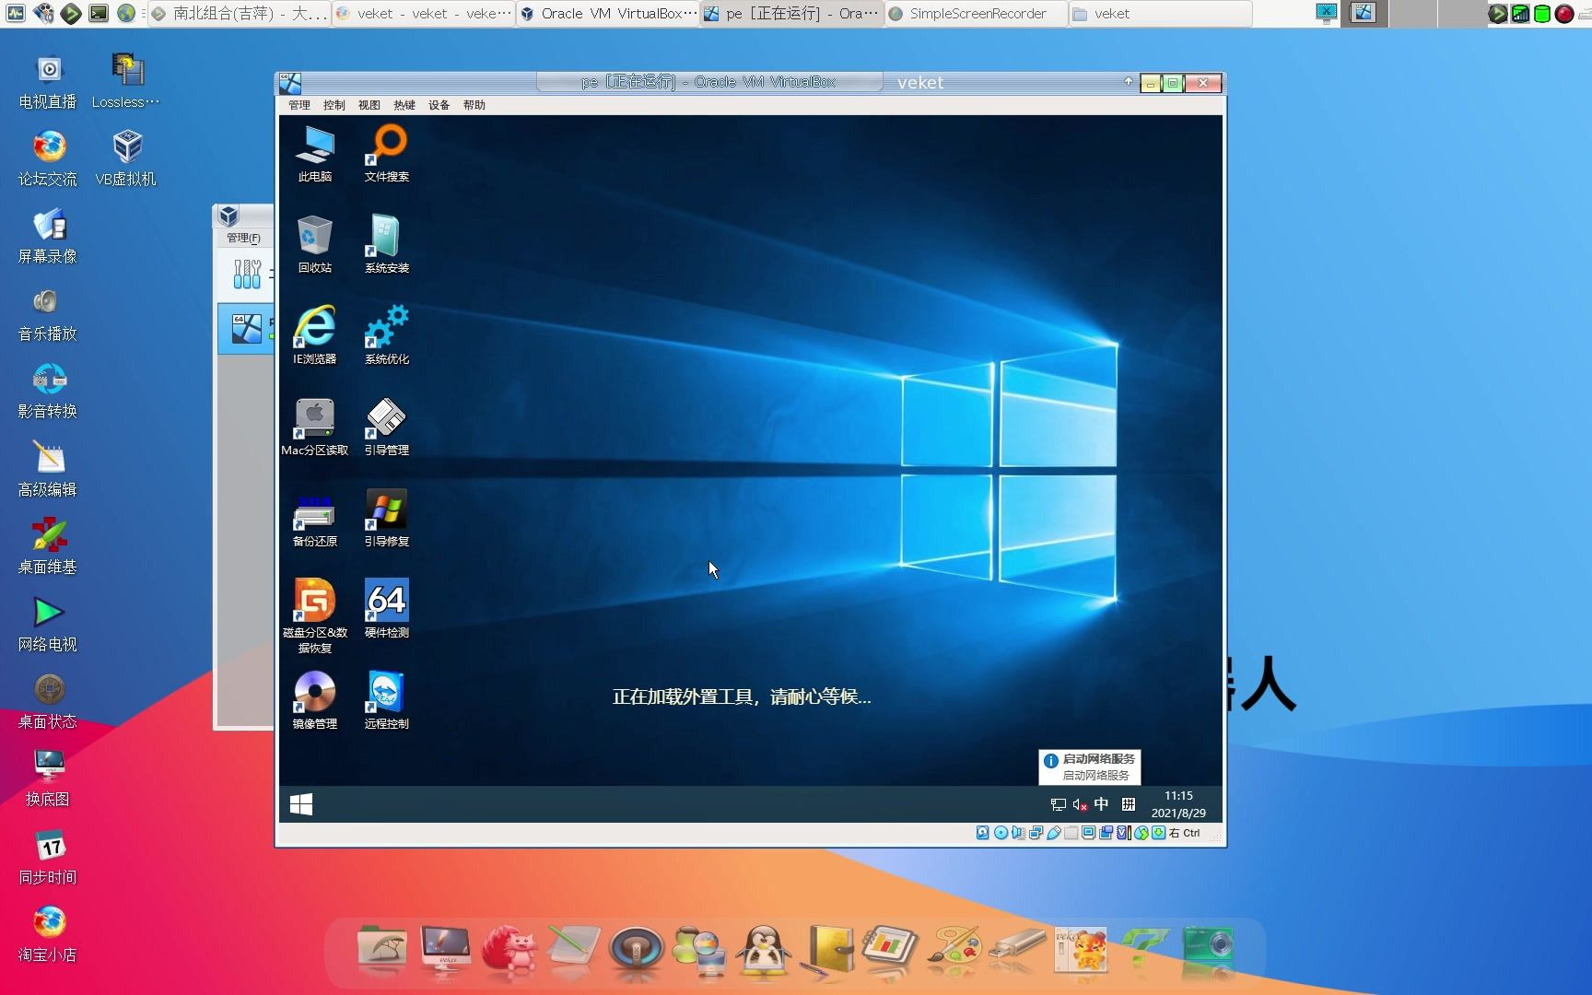
Task: Click VirtualBox recording status icon
Action: tap(1106, 833)
